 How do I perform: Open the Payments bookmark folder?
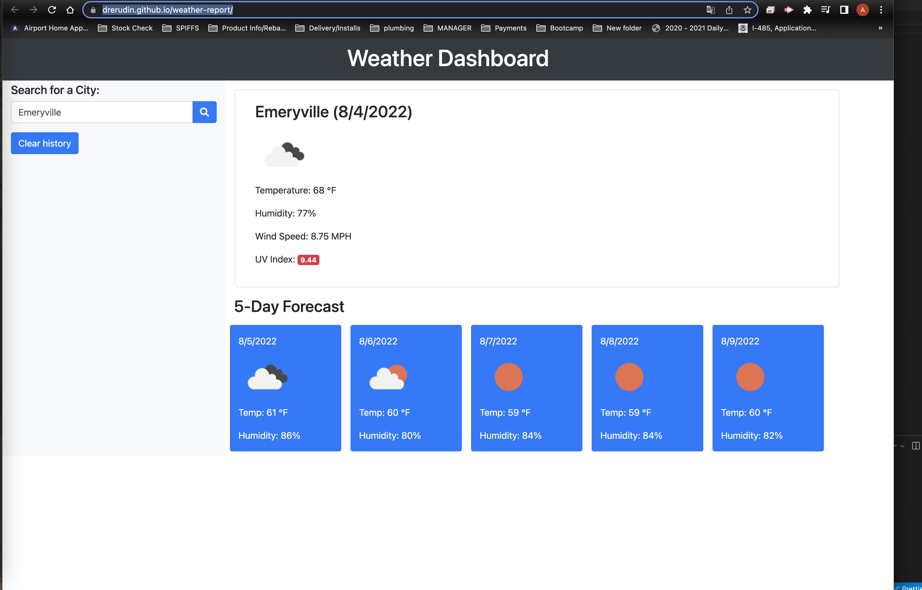pyautogui.click(x=504, y=28)
